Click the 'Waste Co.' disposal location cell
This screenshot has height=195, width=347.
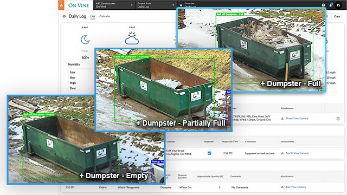pyautogui.click(x=185, y=187)
